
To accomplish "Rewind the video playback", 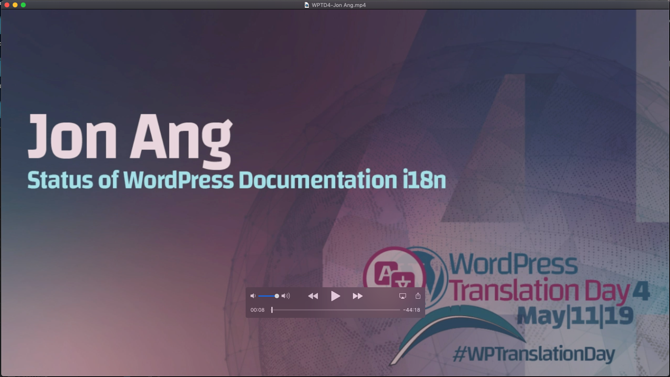I will (313, 296).
